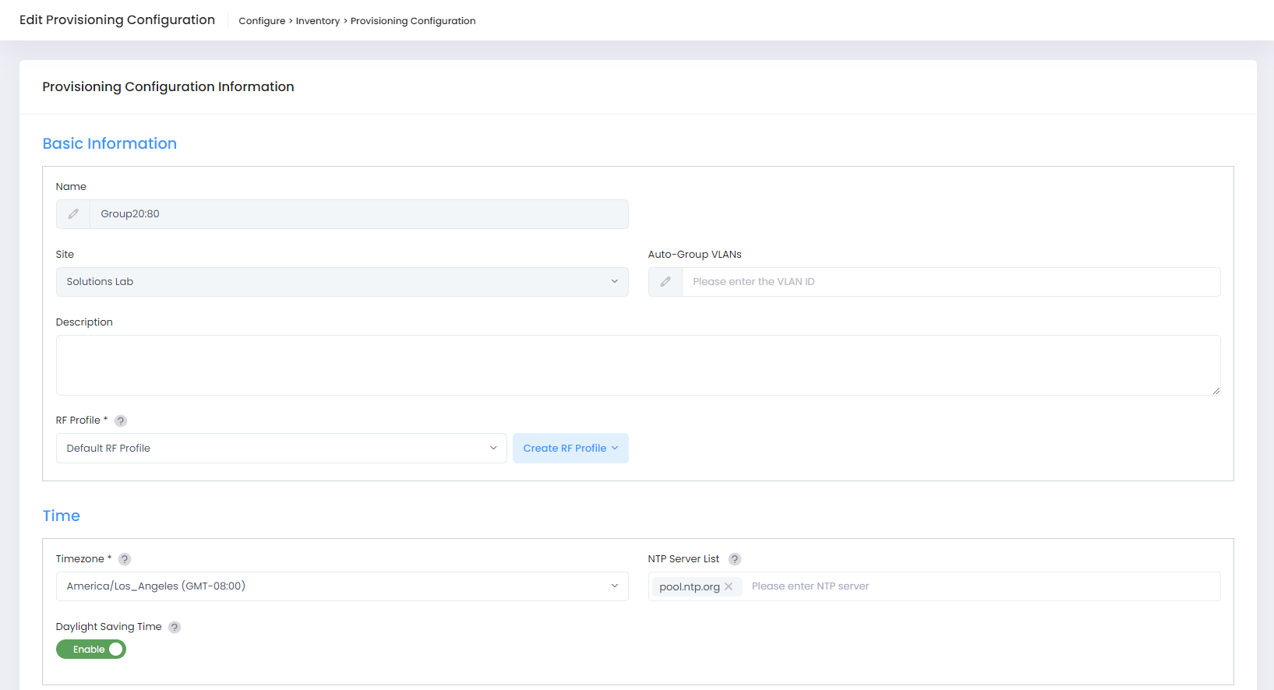Click into the Description text area
Viewport: 1274px width, 690px height.
click(637, 365)
